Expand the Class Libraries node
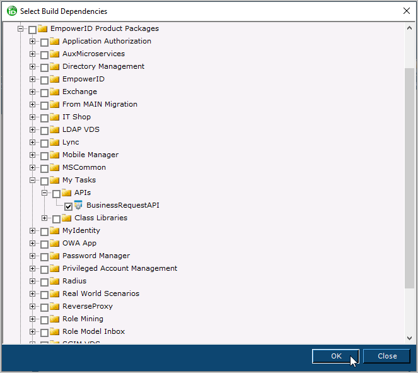 pos(45,218)
